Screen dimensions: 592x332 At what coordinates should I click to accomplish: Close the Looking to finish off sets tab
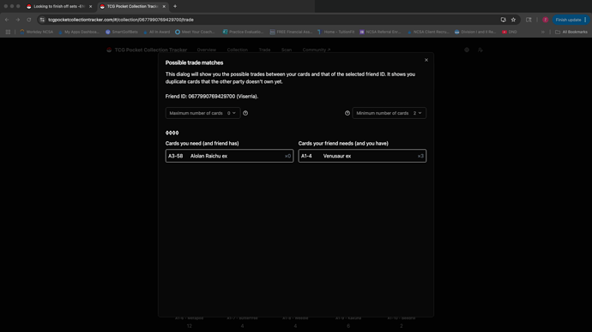click(x=91, y=6)
